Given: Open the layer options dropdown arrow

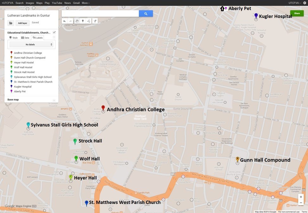Looking at the screenshot, I should (54, 37).
